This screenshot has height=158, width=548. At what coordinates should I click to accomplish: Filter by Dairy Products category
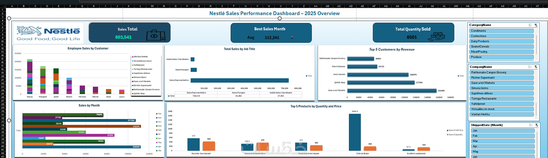coord(501,41)
